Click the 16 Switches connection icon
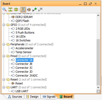Image resolution: width=102 pixels, height=100 pixels. (13, 40)
